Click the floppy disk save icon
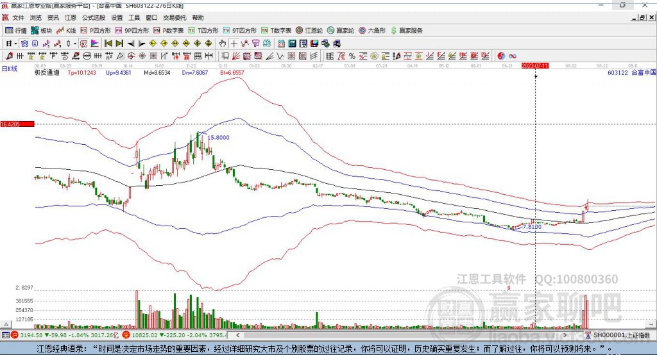The image size is (657, 355). 314,44
